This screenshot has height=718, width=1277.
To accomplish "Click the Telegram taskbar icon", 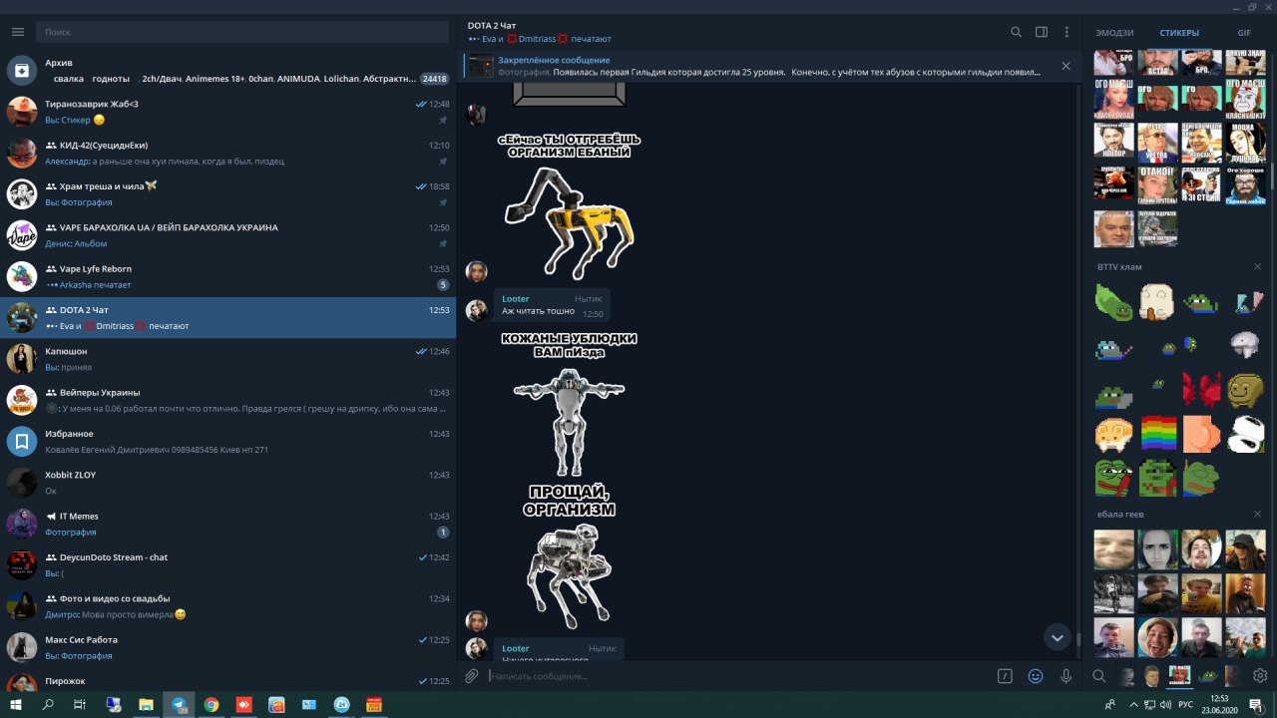I will click(179, 704).
